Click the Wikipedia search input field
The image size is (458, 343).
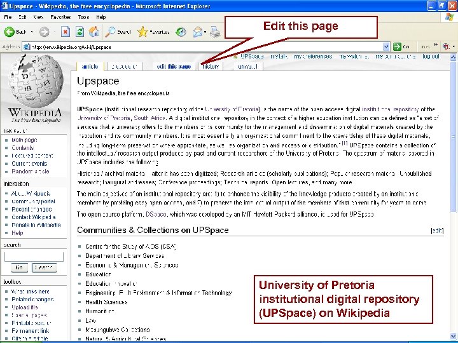click(34, 257)
